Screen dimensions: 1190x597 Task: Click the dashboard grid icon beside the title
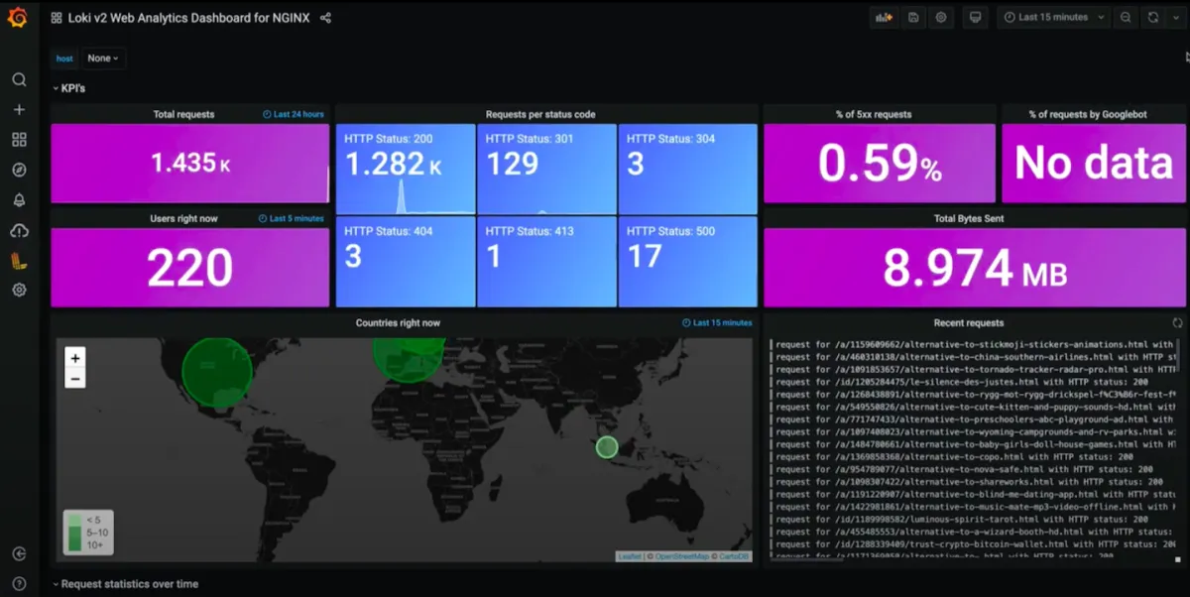57,18
